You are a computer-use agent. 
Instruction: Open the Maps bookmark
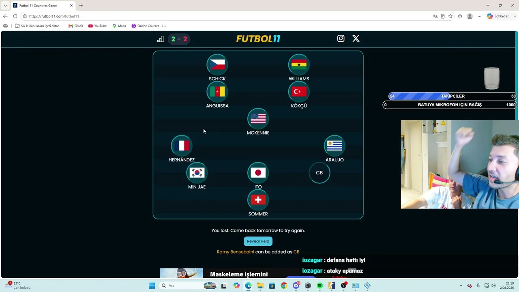tap(119, 26)
